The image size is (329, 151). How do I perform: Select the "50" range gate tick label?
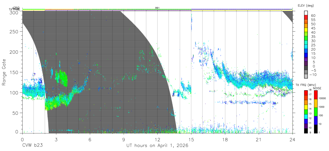pos(15,113)
